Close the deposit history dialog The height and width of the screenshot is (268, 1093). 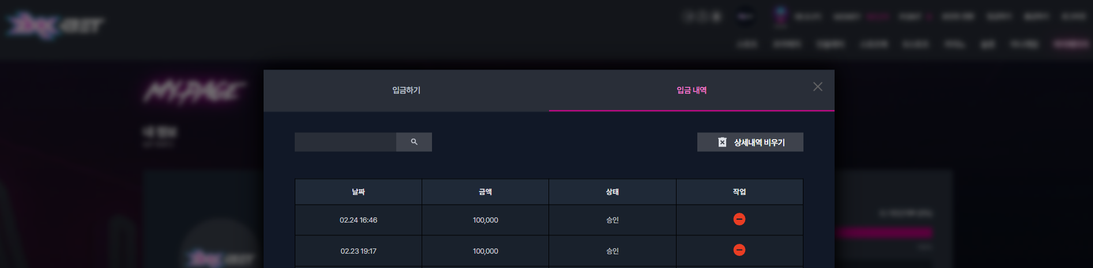coord(818,86)
